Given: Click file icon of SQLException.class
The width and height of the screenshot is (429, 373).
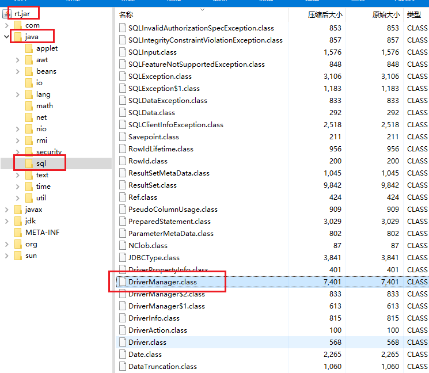Looking at the screenshot, I should tap(123, 77).
